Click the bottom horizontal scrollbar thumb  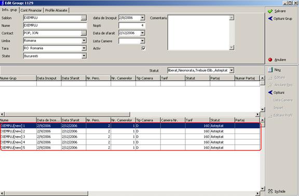pyautogui.click(x=46, y=193)
